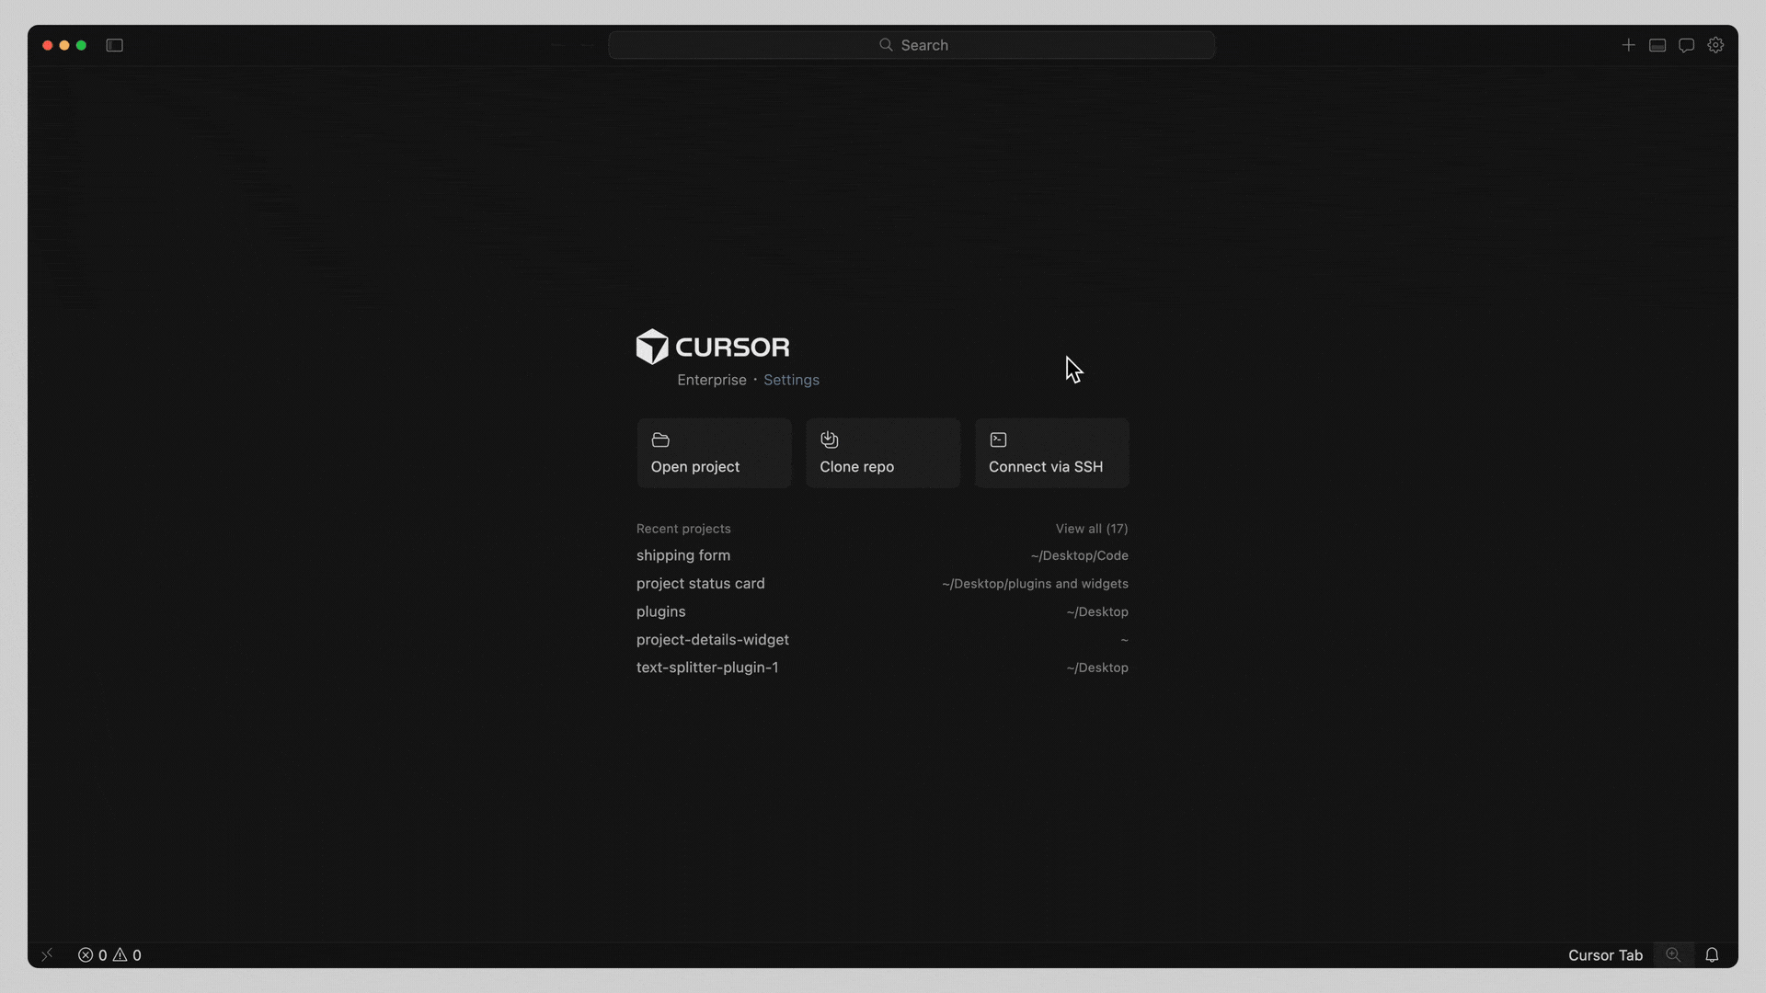Screen dimensions: 1766x993
Task: Open the text-splitter-plugin-1 project
Action: click(706, 668)
